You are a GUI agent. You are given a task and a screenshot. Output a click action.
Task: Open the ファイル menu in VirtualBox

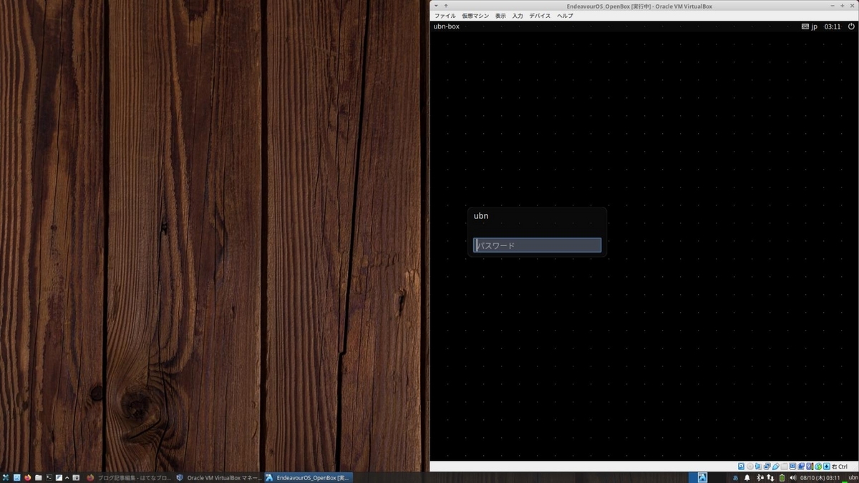click(x=445, y=16)
